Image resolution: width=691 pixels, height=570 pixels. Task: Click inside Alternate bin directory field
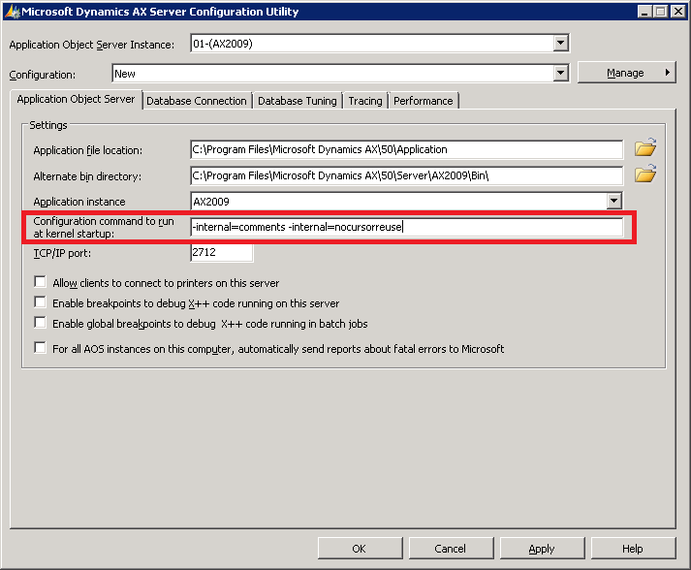407,175
